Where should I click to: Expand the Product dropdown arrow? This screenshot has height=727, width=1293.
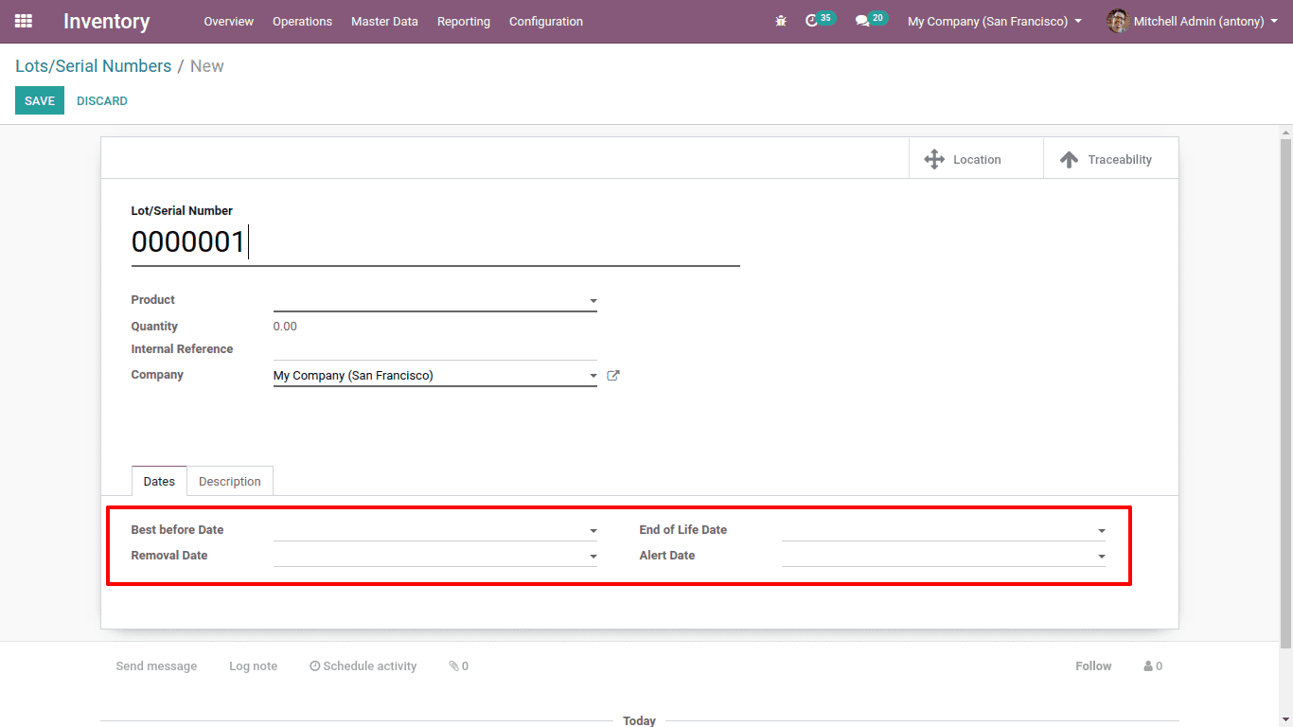593,301
